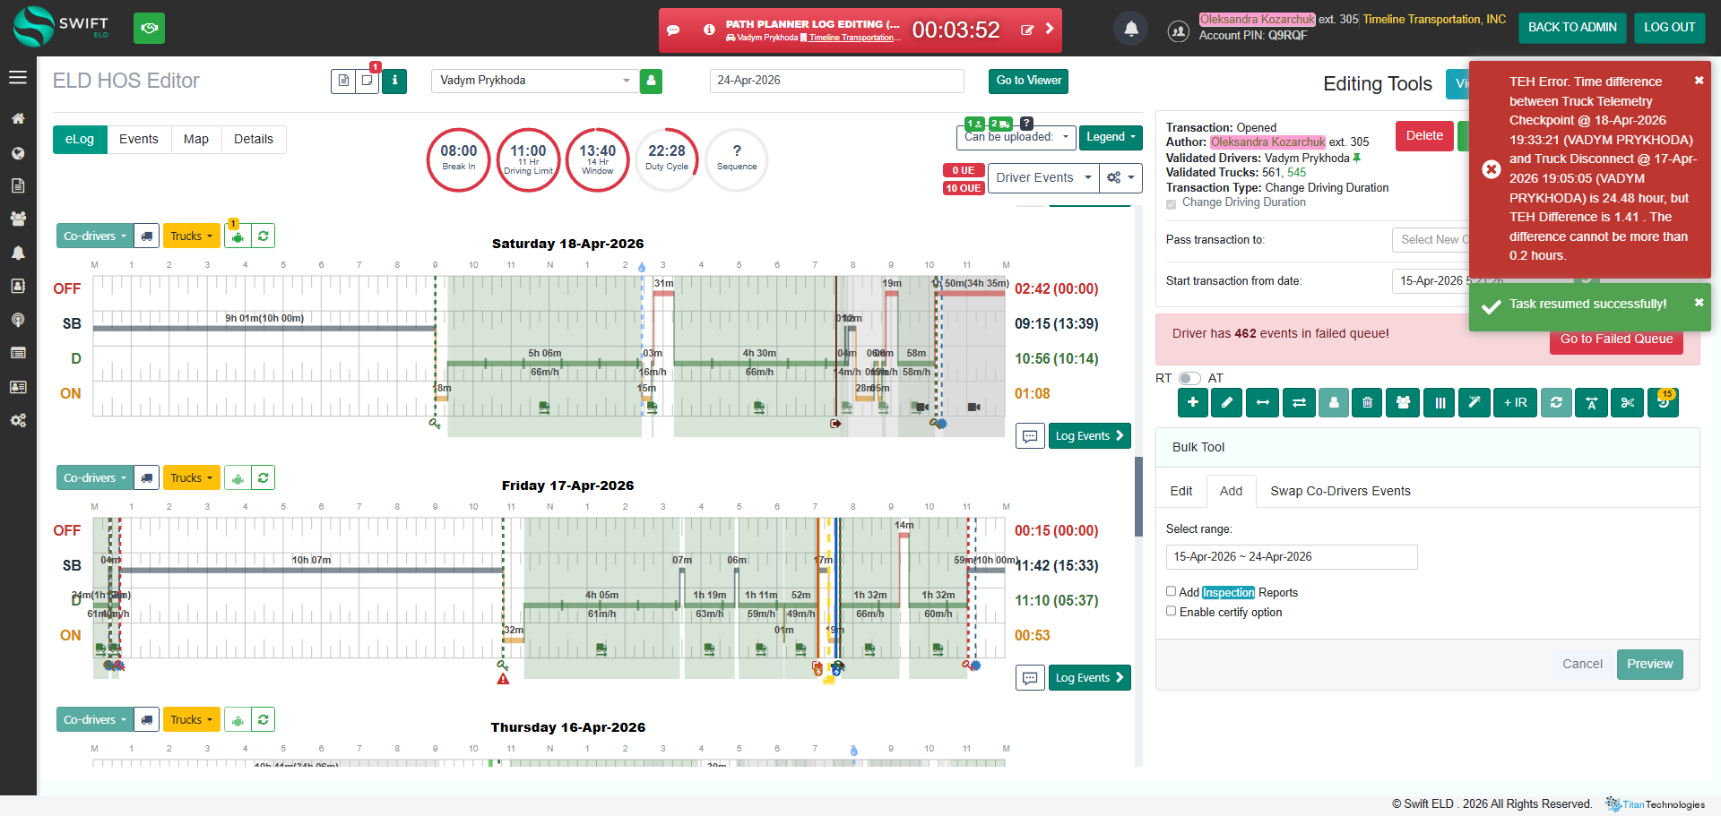Toggle Change Driving Duration checkbox
The image size is (1721, 816).
pos(1171,204)
